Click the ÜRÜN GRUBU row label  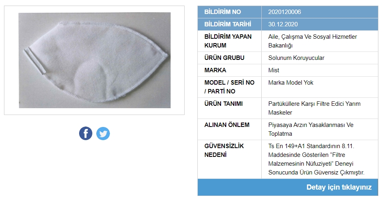[x=224, y=58]
